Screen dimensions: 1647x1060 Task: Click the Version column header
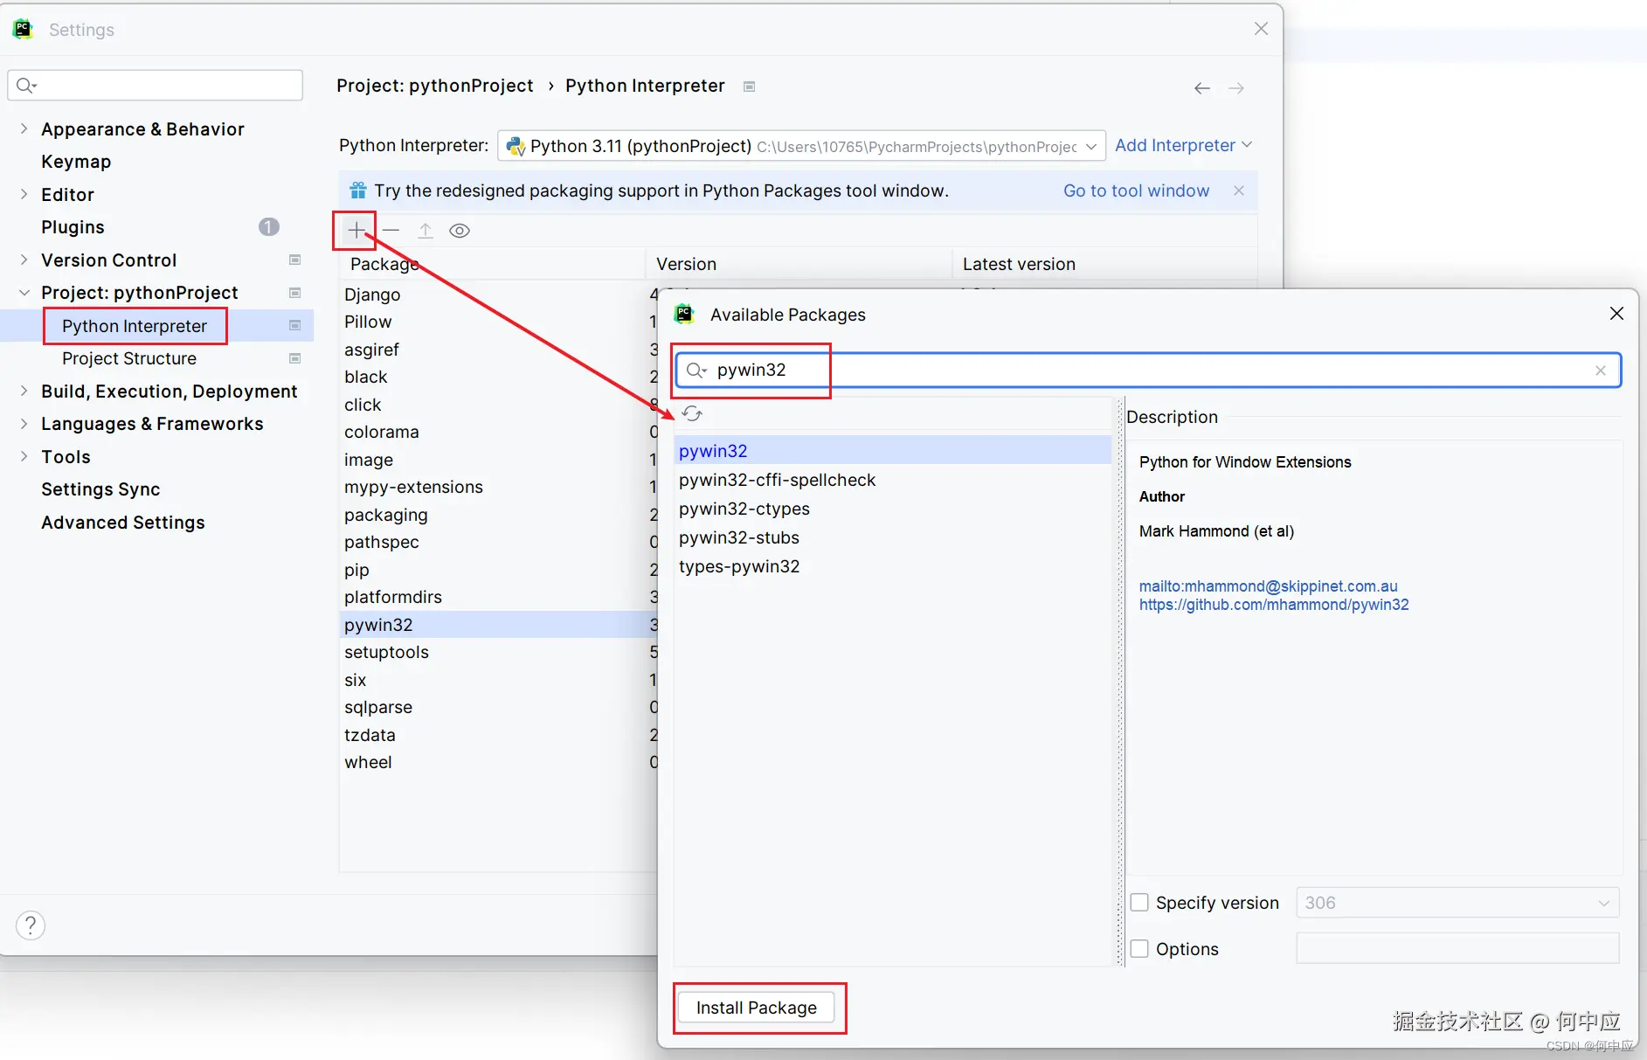pos(799,264)
